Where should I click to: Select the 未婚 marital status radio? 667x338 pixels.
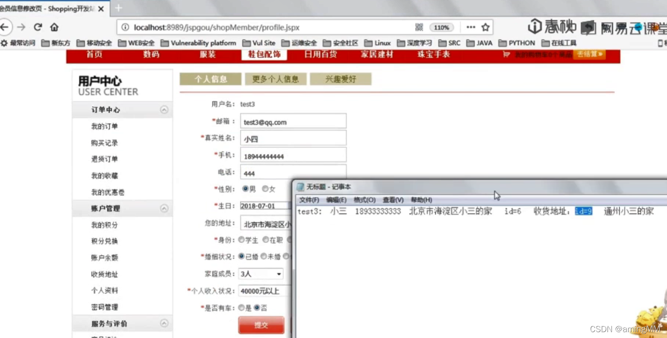[x=264, y=256]
